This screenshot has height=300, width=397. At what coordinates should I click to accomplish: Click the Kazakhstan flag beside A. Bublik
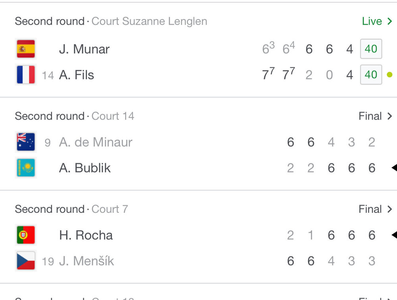pyautogui.click(x=26, y=168)
